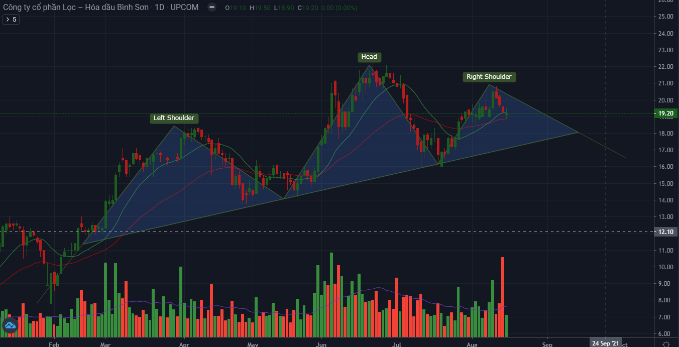Image resolution: width=679 pixels, height=347 pixels.
Task: Click the Bình Sơn symbol title
Action: (75, 8)
